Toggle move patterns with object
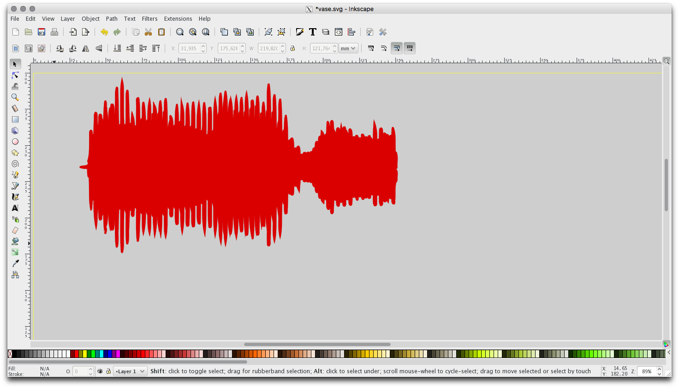Image resolution: width=679 pixels, height=388 pixels. tap(410, 48)
